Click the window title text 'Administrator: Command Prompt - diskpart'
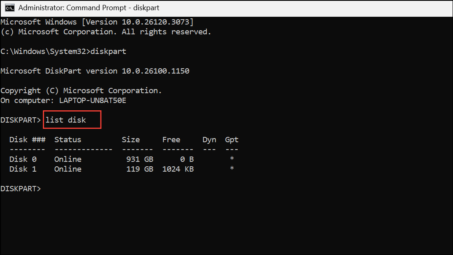453x255 pixels. (x=89, y=8)
